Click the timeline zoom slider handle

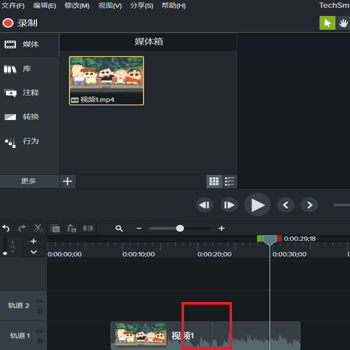point(179,228)
